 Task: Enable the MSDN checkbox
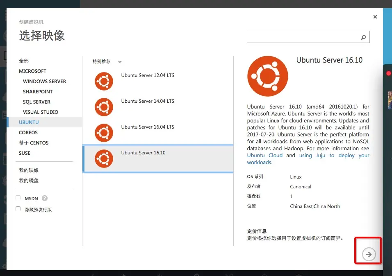pos(18,198)
